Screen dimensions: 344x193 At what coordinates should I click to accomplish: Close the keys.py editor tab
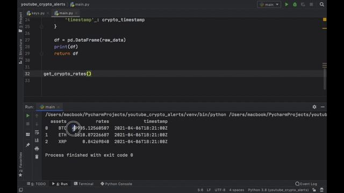(x=48, y=13)
